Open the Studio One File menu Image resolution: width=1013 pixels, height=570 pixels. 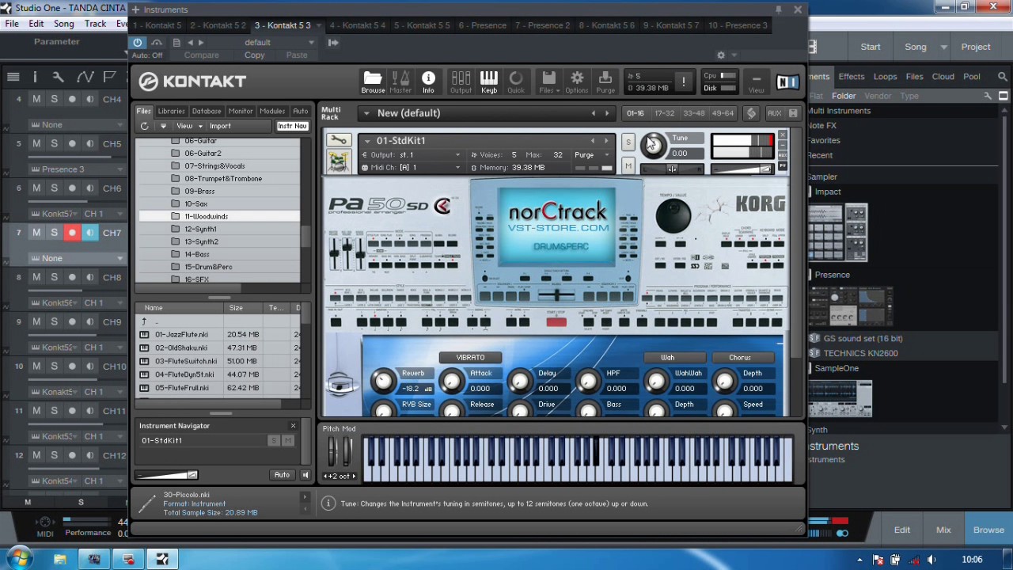[x=12, y=24]
